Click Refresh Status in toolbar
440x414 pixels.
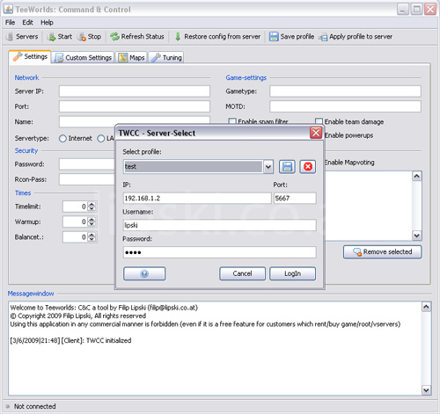point(137,37)
